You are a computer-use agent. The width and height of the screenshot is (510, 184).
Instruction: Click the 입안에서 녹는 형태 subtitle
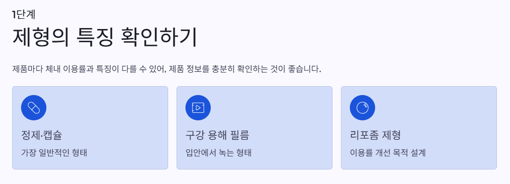(219, 153)
